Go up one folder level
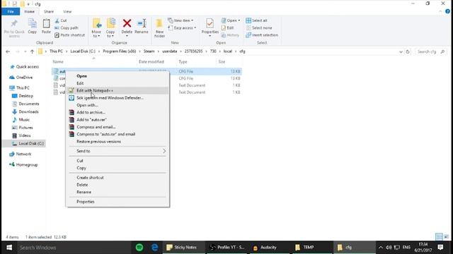453x254 pixels. coord(32,52)
